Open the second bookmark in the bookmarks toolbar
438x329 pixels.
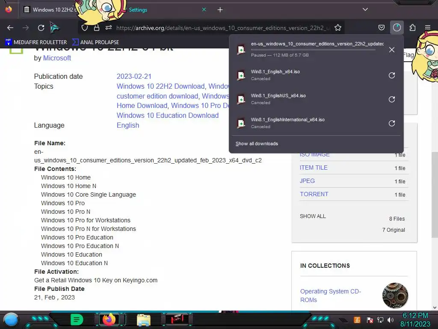pos(95,42)
